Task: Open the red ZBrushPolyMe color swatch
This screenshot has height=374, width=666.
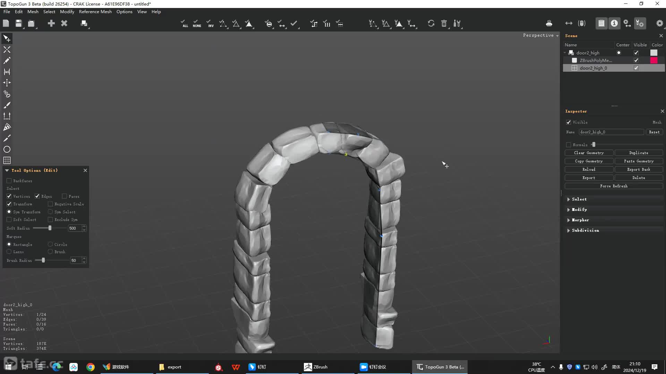Action: pos(654,60)
